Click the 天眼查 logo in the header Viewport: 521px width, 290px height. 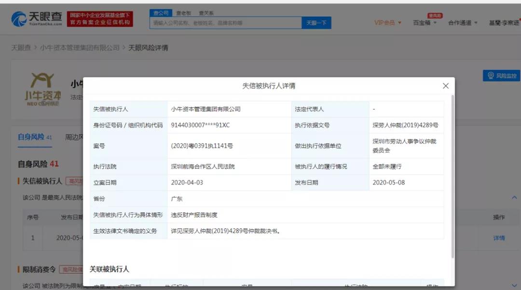click(x=37, y=19)
